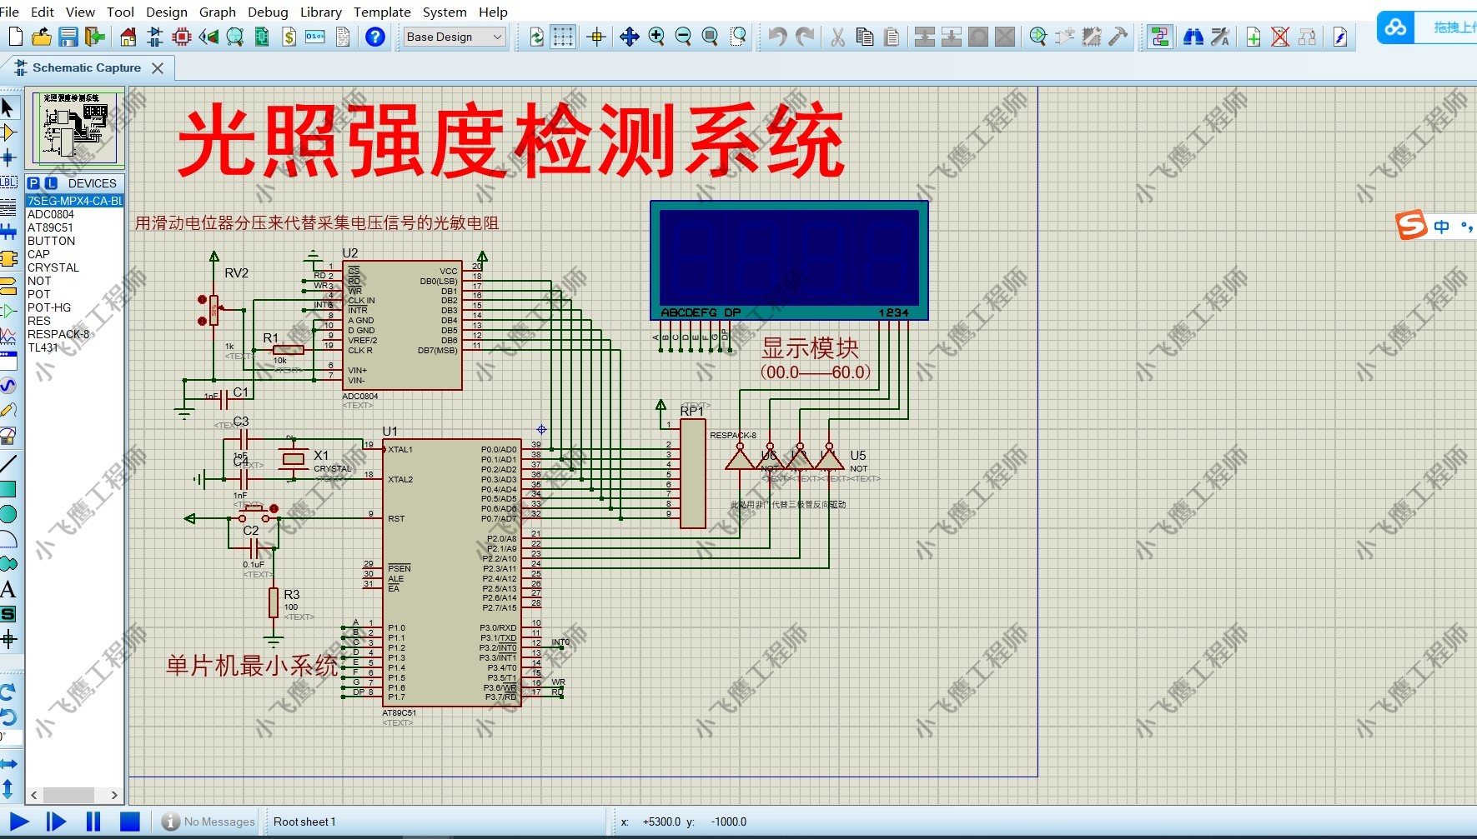Open the 3D Visualizer icon

208,37
